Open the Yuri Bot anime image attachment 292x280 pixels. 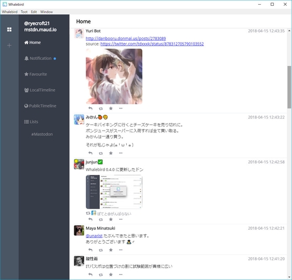114,76
